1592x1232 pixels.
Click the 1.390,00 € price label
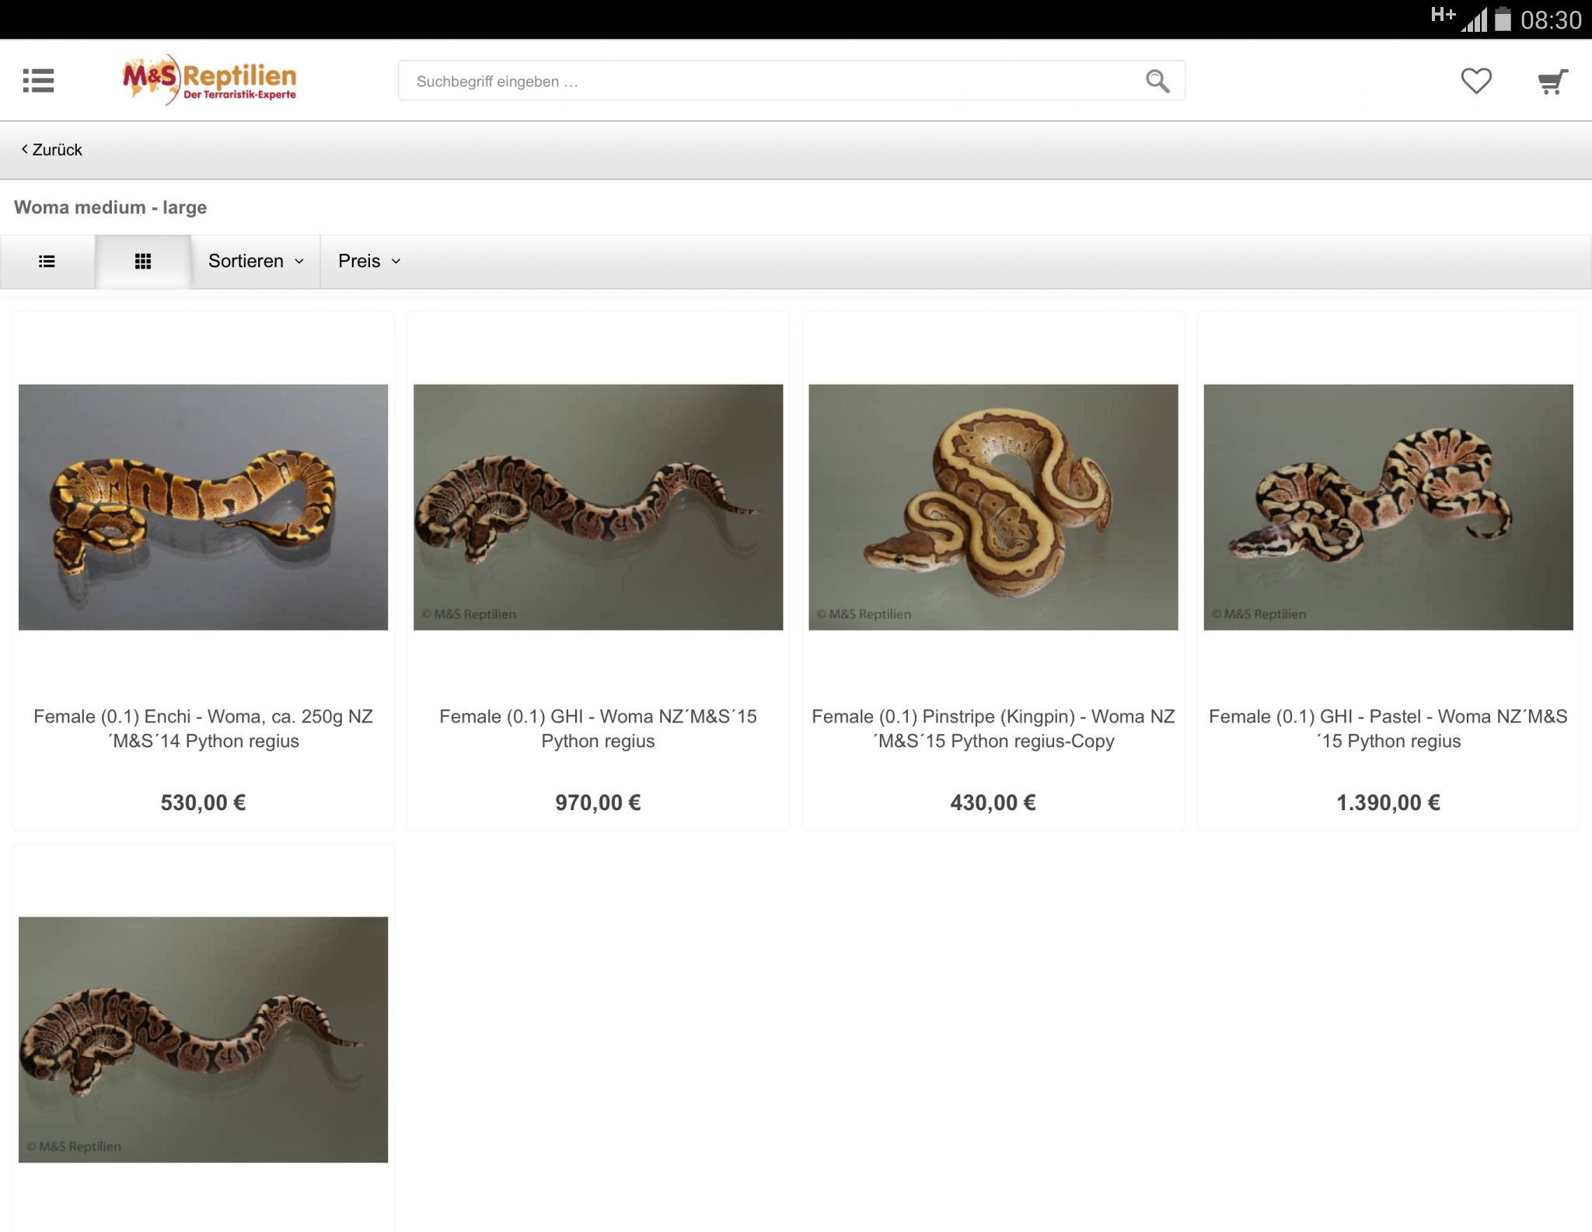tap(1388, 802)
